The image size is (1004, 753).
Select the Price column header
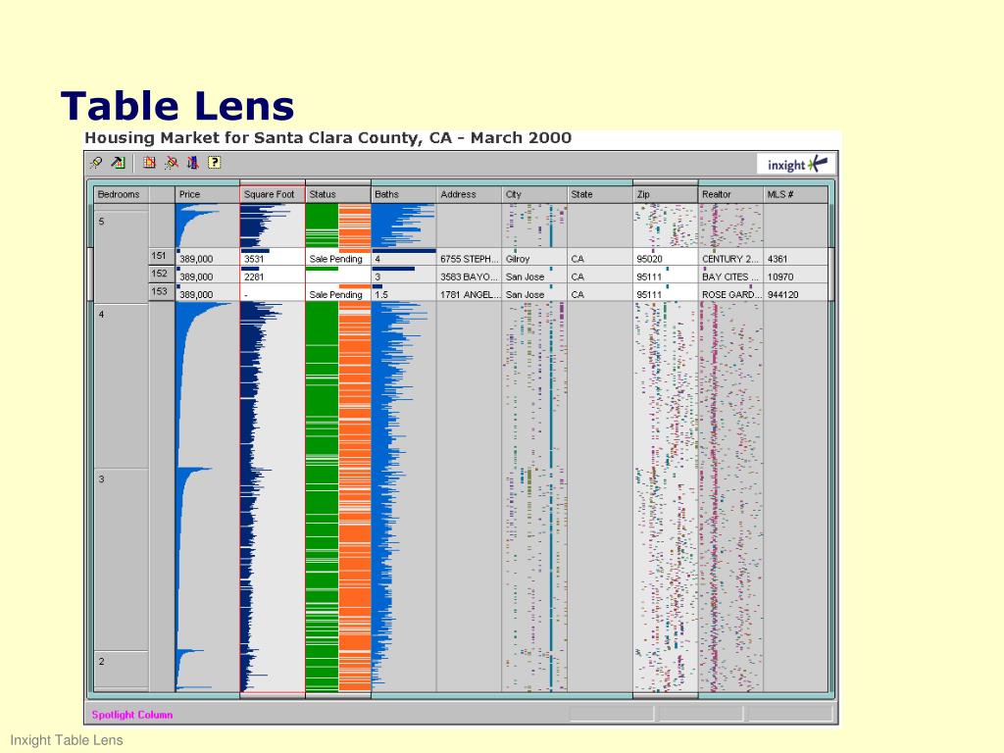[208, 194]
